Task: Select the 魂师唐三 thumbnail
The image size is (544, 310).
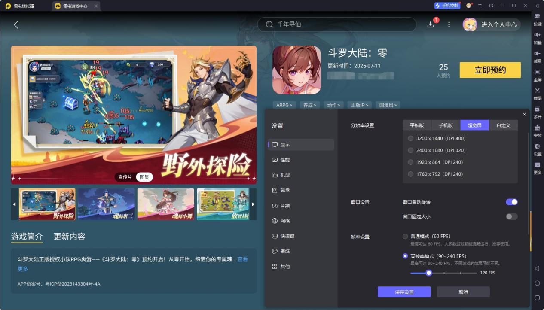Action: tap(106, 204)
